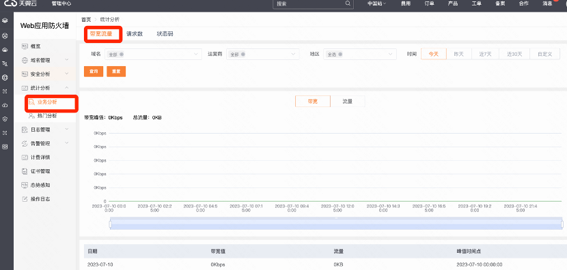Switch to the 请求数 tab
Screen dimensions: 567x270
click(135, 34)
